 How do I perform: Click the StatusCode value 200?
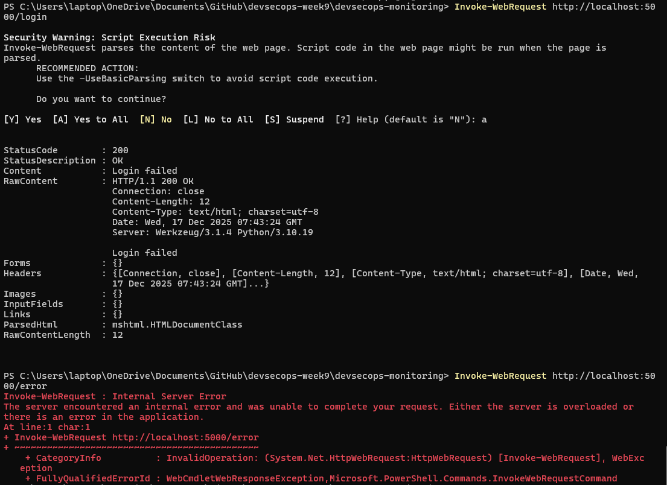pos(120,150)
